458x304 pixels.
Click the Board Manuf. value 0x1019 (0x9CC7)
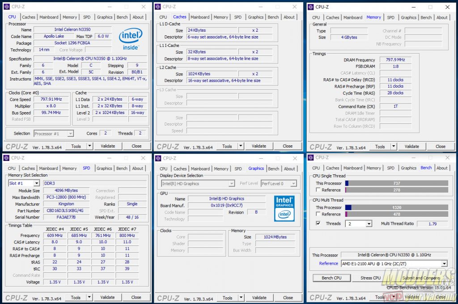(x=227, y=205)
